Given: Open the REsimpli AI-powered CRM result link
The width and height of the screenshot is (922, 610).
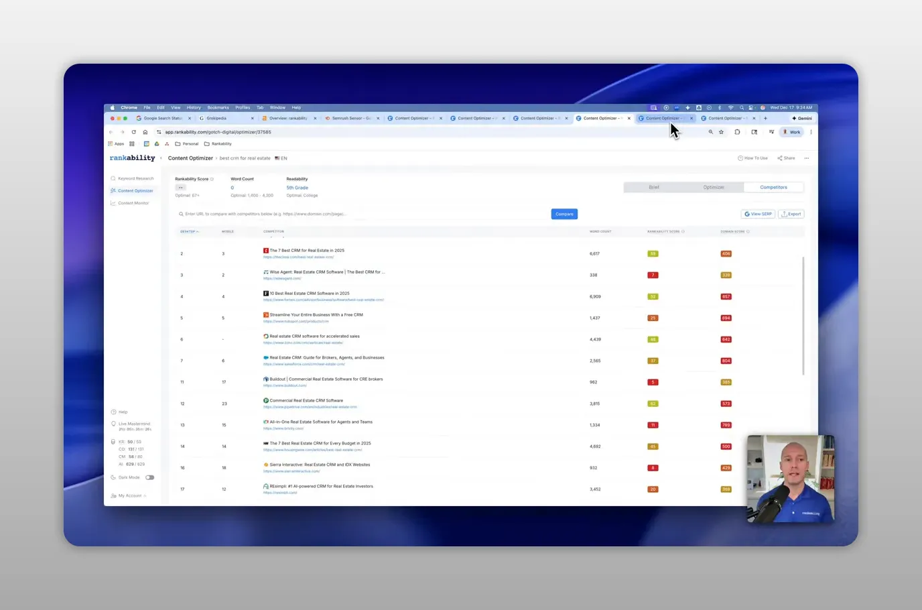Looking at the screenshot, I should coord(321,486).
